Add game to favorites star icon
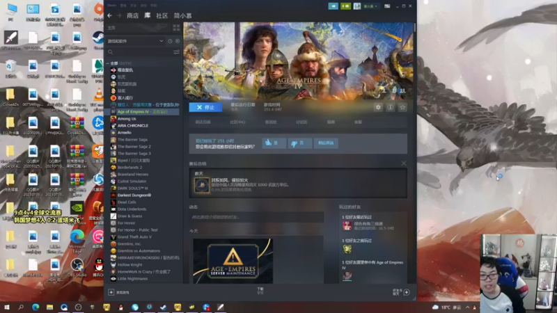This screenshot has width=557, height=313. click(x=402, y=107)
